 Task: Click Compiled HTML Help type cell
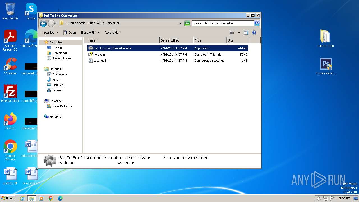pos(210,54)
